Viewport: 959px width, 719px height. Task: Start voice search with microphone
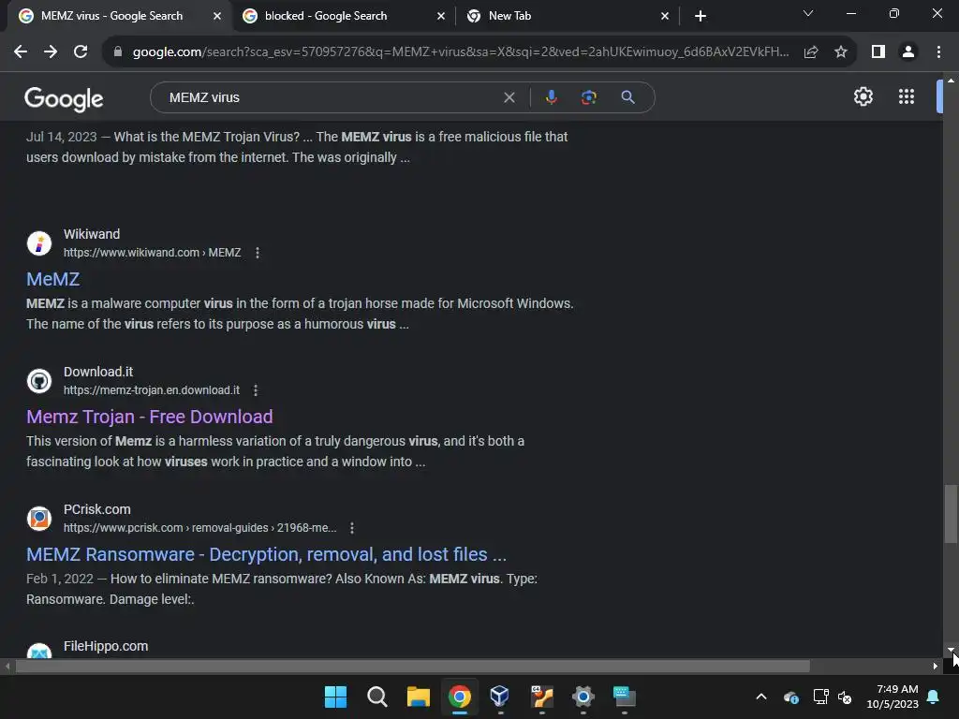551,97
